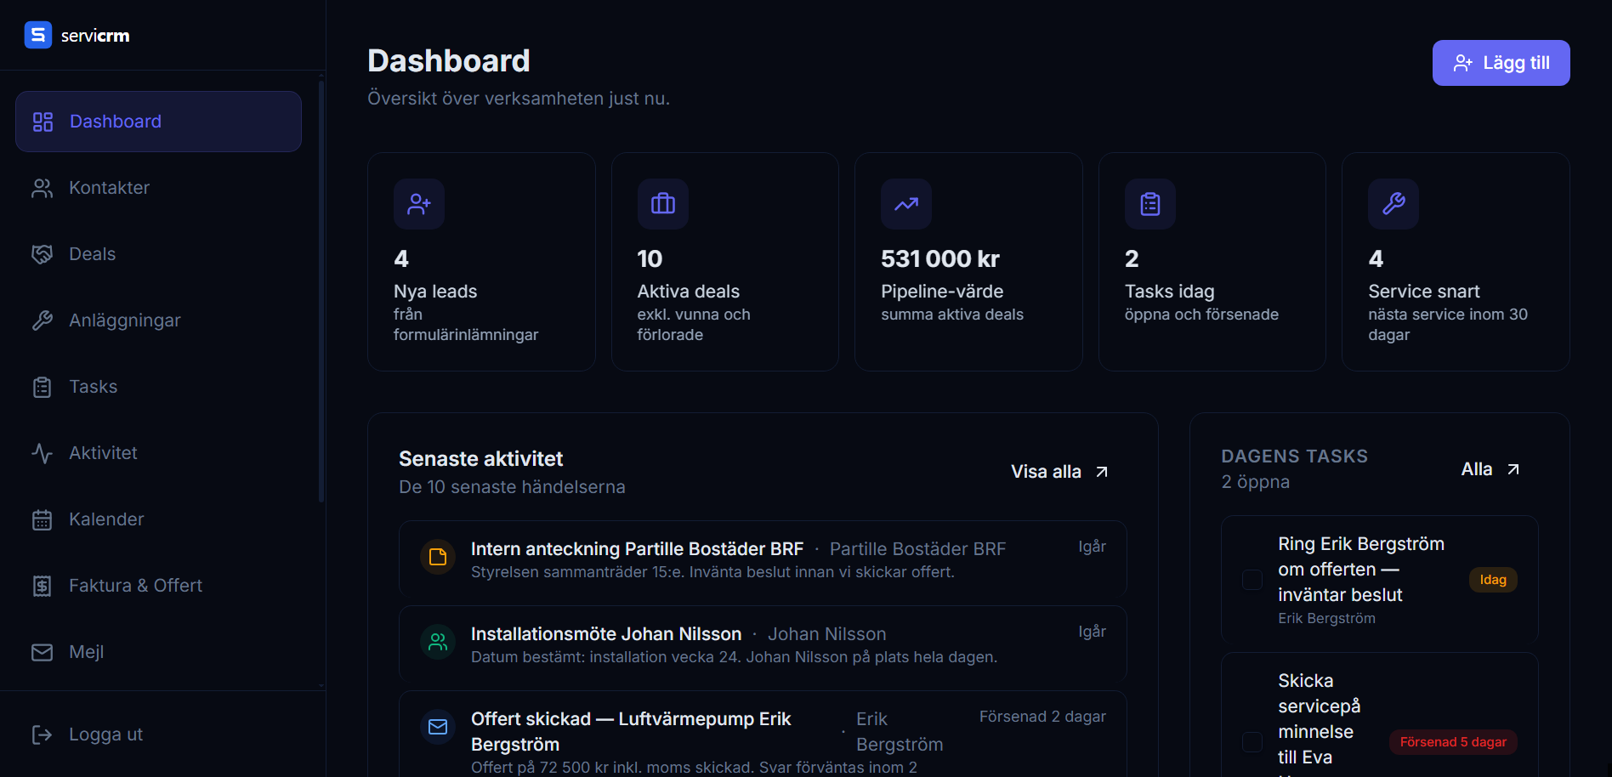Open the Deals section
This screenshot has width=1612, height=777.
tap(158, 254)
